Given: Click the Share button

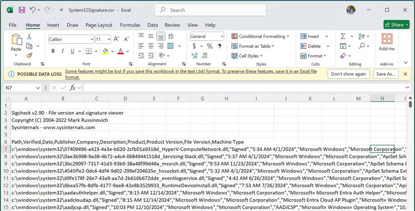Looking at the screenshot, I should pos(397,25).
